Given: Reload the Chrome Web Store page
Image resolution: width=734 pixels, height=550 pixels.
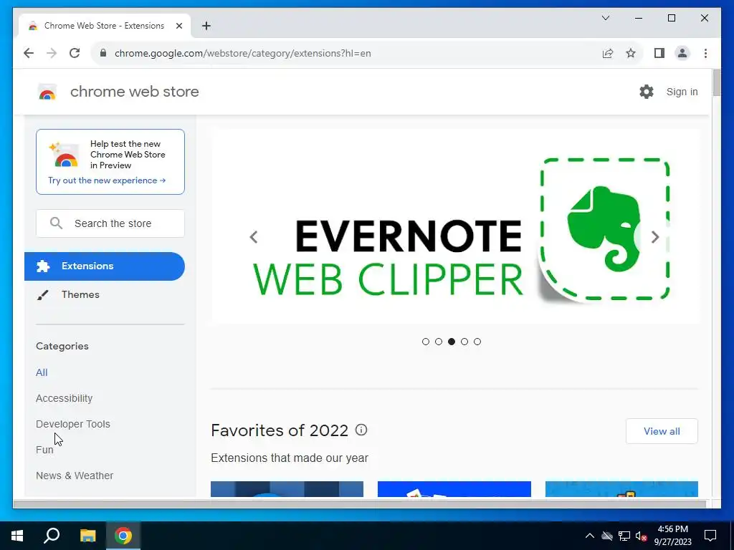Looking at the screenshot, I should 75,53.
